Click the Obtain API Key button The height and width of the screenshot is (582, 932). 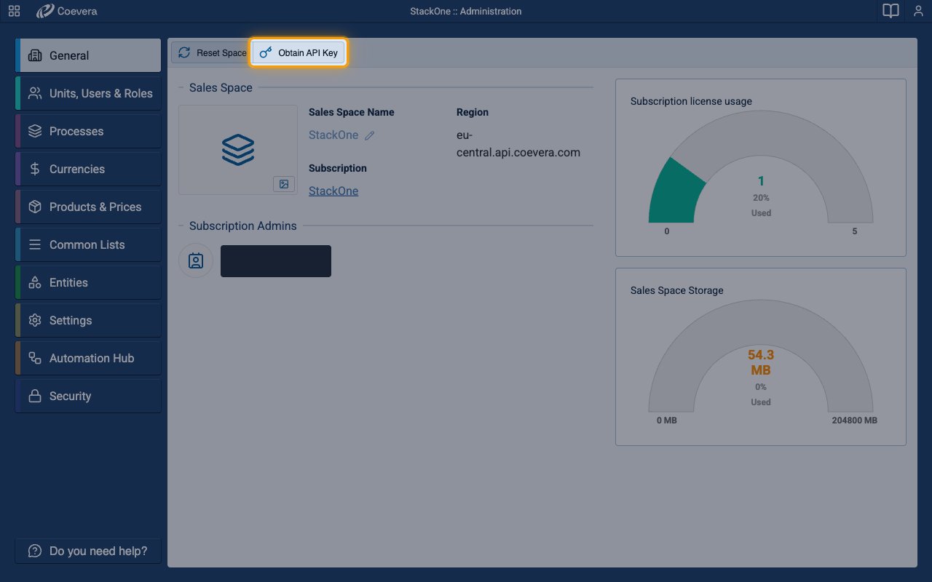pyautogui.click(x=299, y=52)
